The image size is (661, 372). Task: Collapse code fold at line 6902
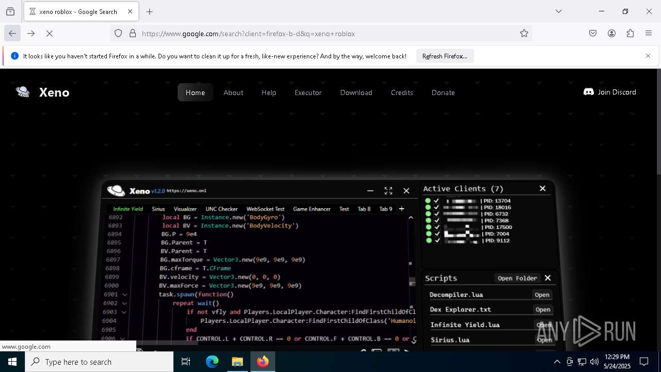[124, 303]
